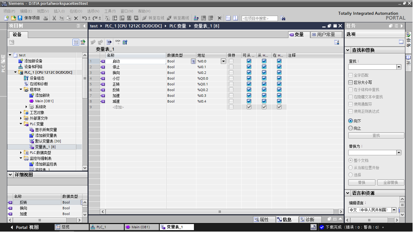
Task: Switch to the 用户常量 tab
Action: coord(326,34)
